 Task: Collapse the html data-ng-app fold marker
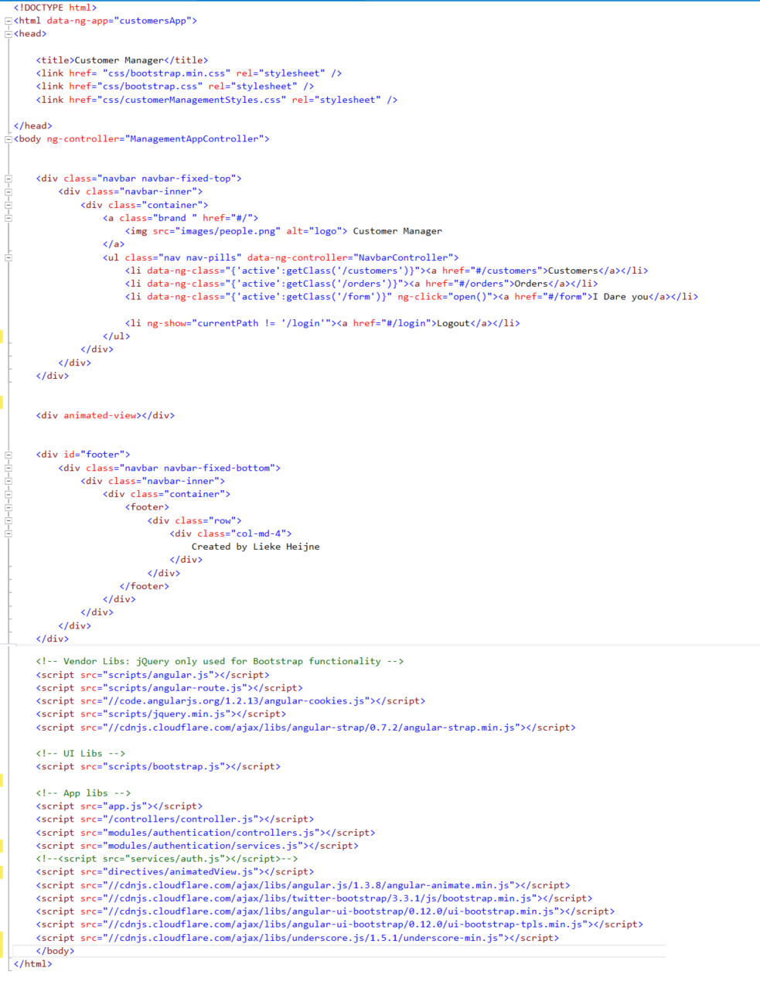9,21
